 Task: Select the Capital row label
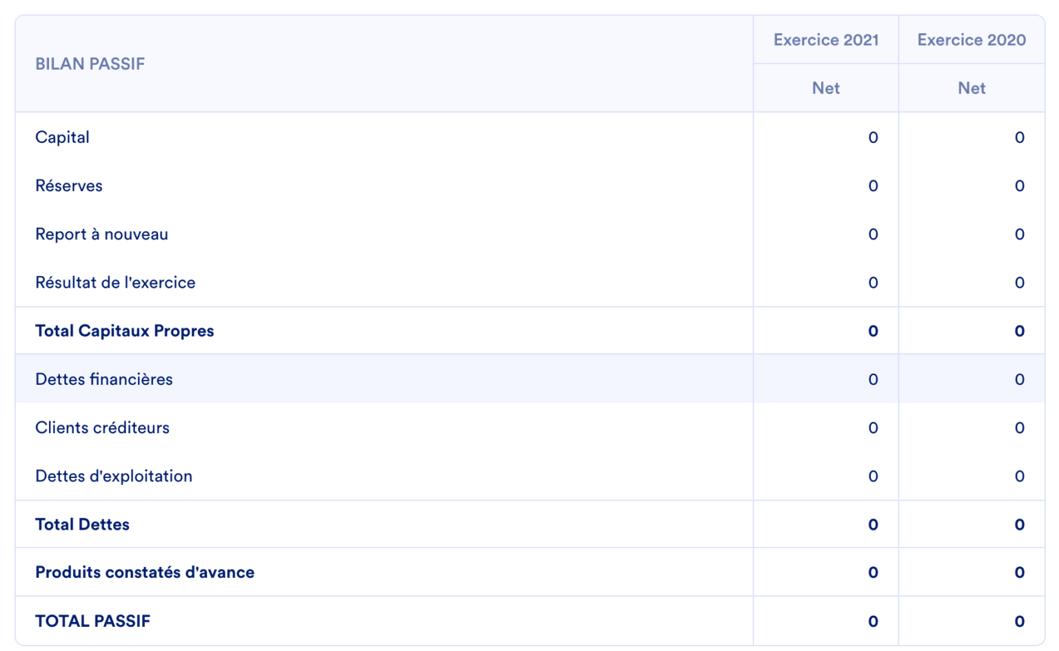[x=63, y=137]
